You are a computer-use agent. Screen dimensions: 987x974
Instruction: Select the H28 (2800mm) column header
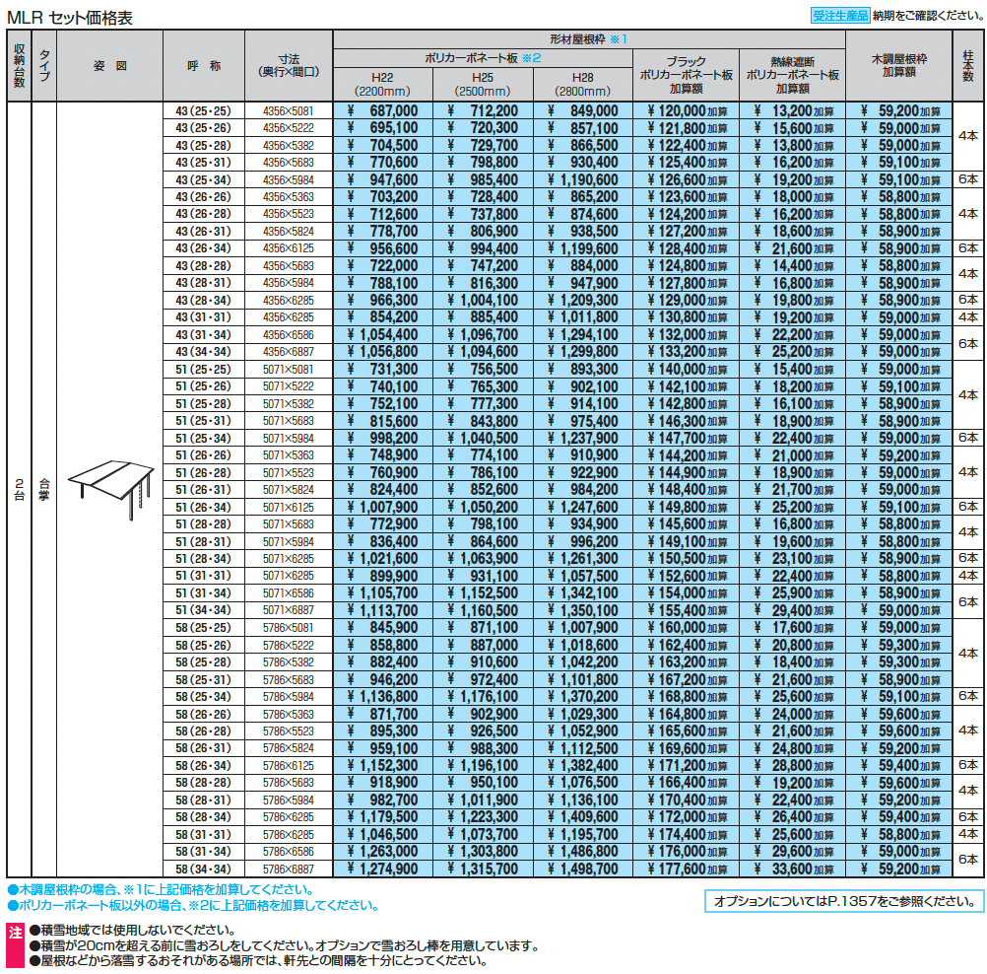pos(581,84)
